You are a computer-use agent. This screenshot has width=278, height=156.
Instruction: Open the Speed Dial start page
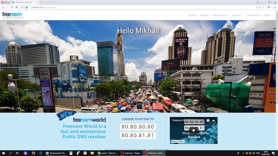pos(17,7)
